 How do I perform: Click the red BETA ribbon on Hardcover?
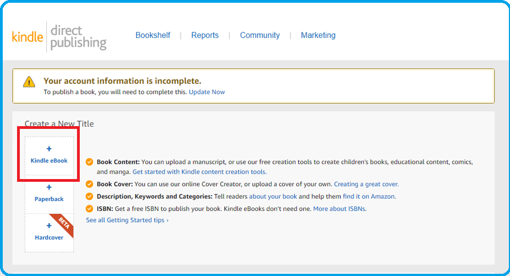[x=64, y=224]
